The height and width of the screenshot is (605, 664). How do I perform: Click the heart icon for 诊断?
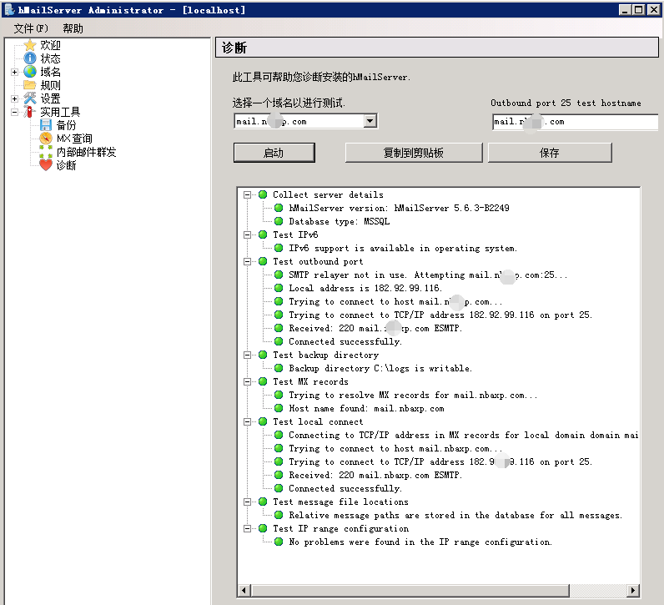pyautogui.click(x=46, y=165)
